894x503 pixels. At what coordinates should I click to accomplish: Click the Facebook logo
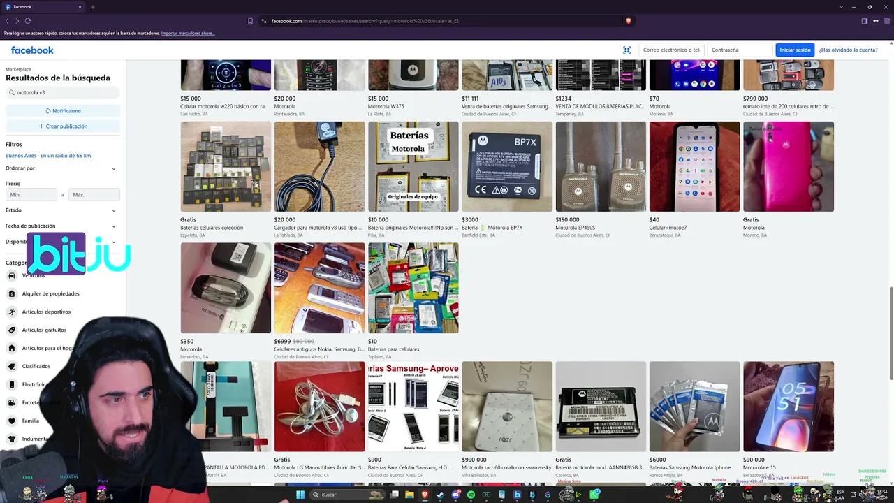[32, 50]
